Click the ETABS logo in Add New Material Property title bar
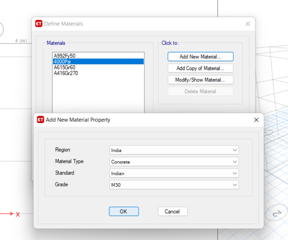Image resolution: width=288 pixels, height=240 pixels. (x=41, y=119)
